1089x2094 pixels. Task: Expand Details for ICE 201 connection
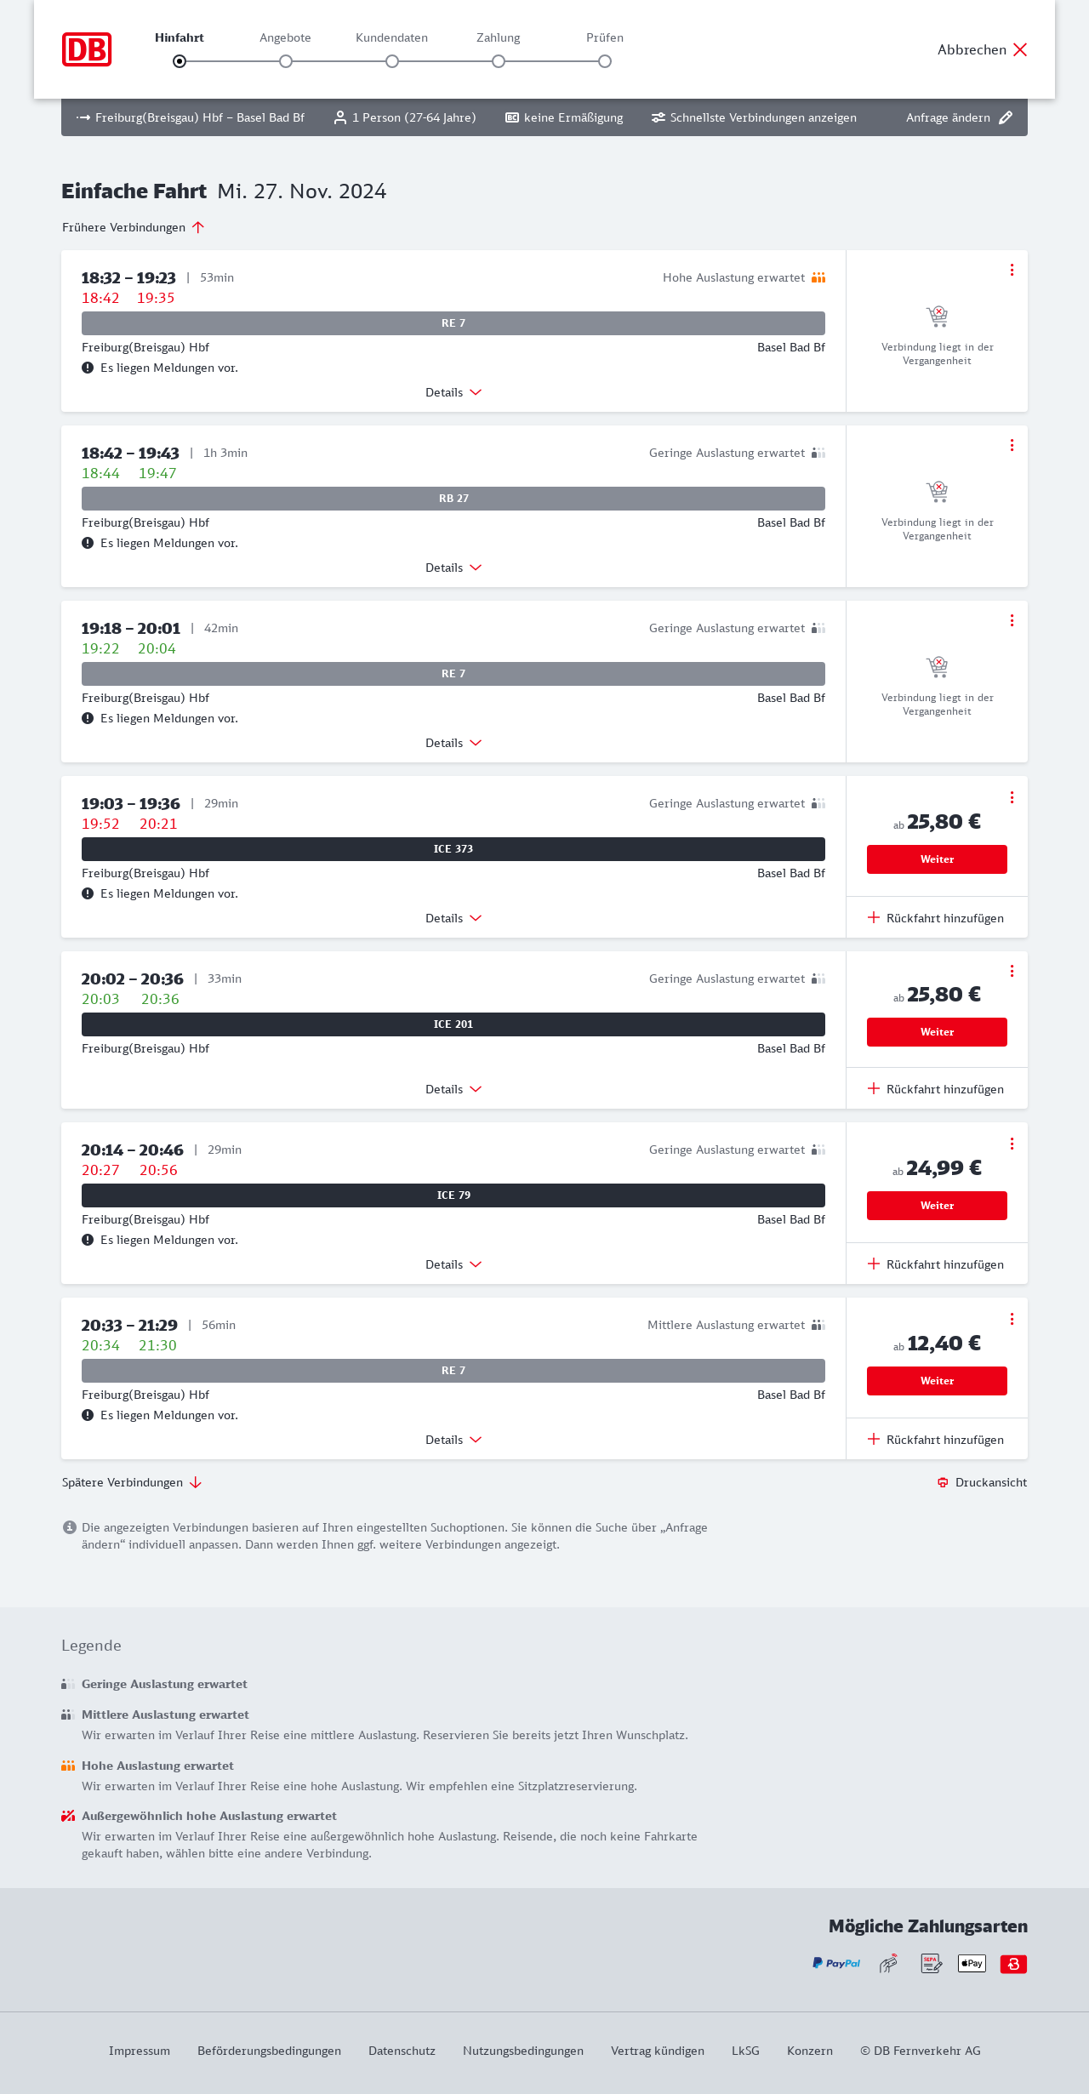453,1089
